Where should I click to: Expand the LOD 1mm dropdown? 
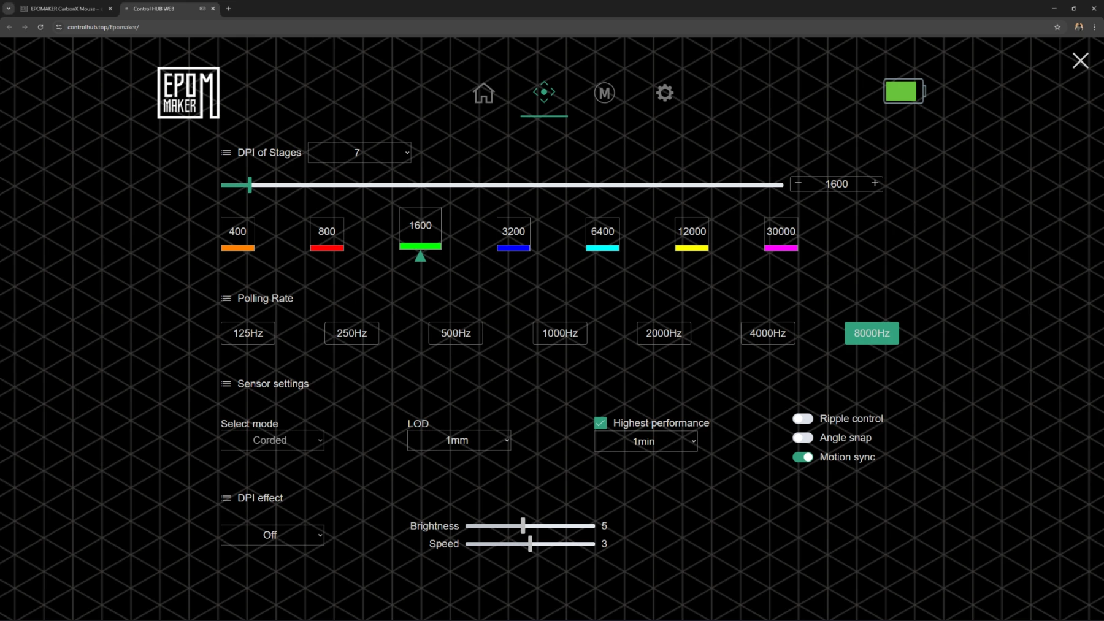pyautogui.click(x=459, y=440)
